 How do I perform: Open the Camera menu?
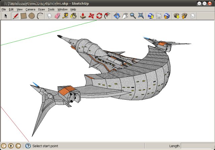[x=30, y=9]
